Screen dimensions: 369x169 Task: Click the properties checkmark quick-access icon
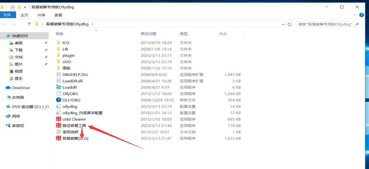tap(13, 7)
